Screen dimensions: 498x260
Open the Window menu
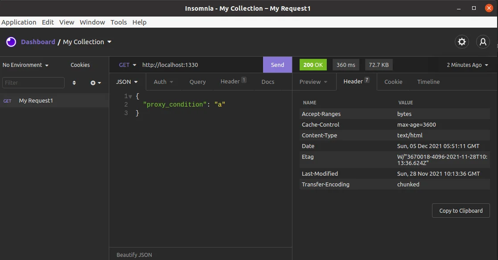click(x=92, y=22)
